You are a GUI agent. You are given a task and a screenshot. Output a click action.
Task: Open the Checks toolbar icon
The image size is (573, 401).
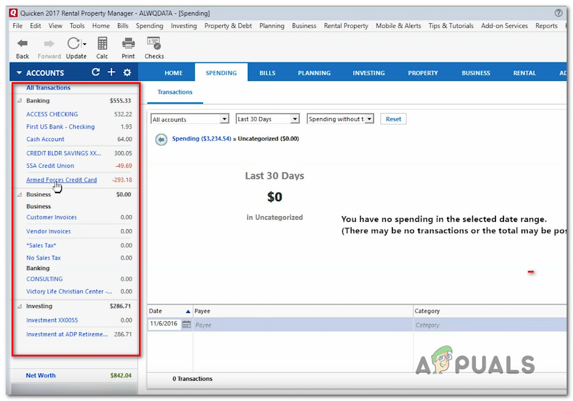point(154,43)
